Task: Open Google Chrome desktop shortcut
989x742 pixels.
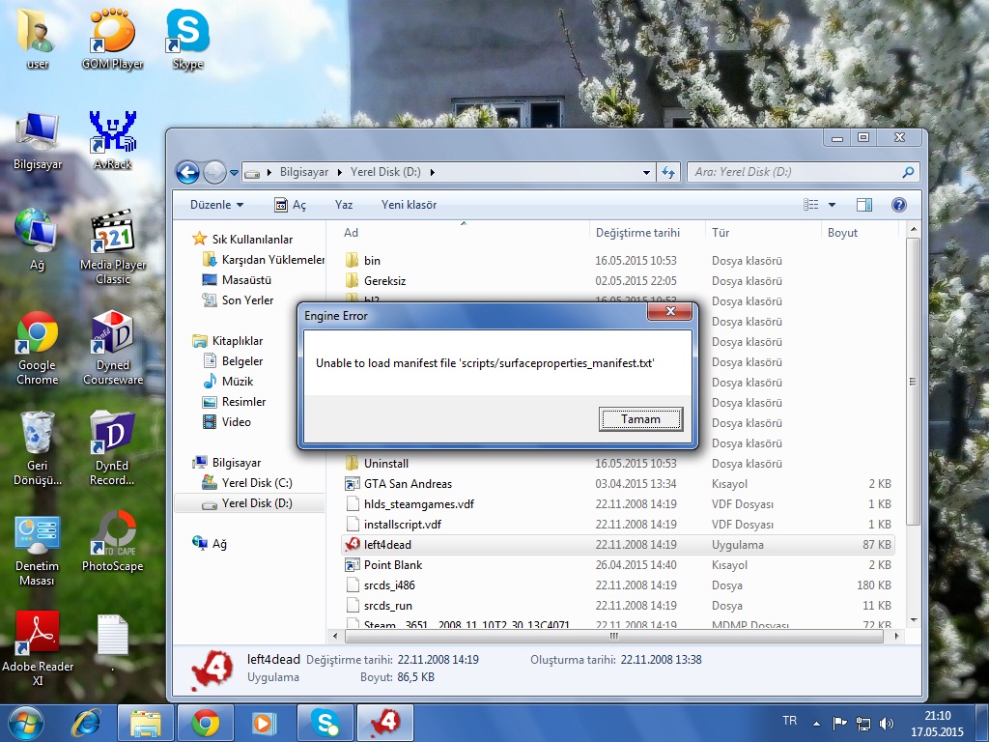Action: [38, 348]
